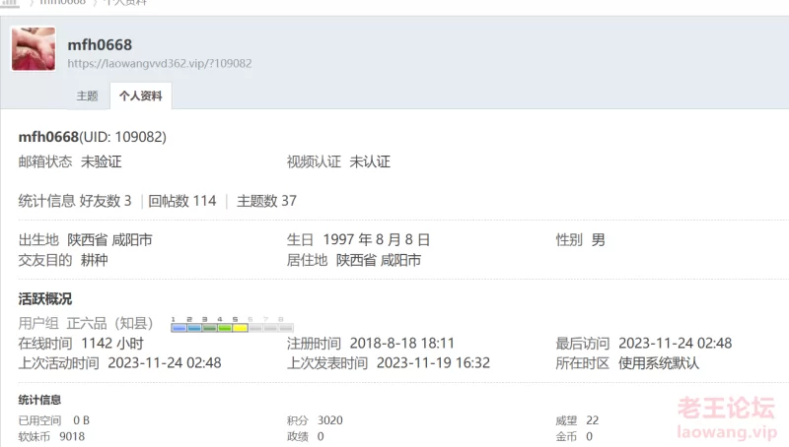Select the 个人资料 tab
The width and height of the screenshot is (789, 447).
140,96
